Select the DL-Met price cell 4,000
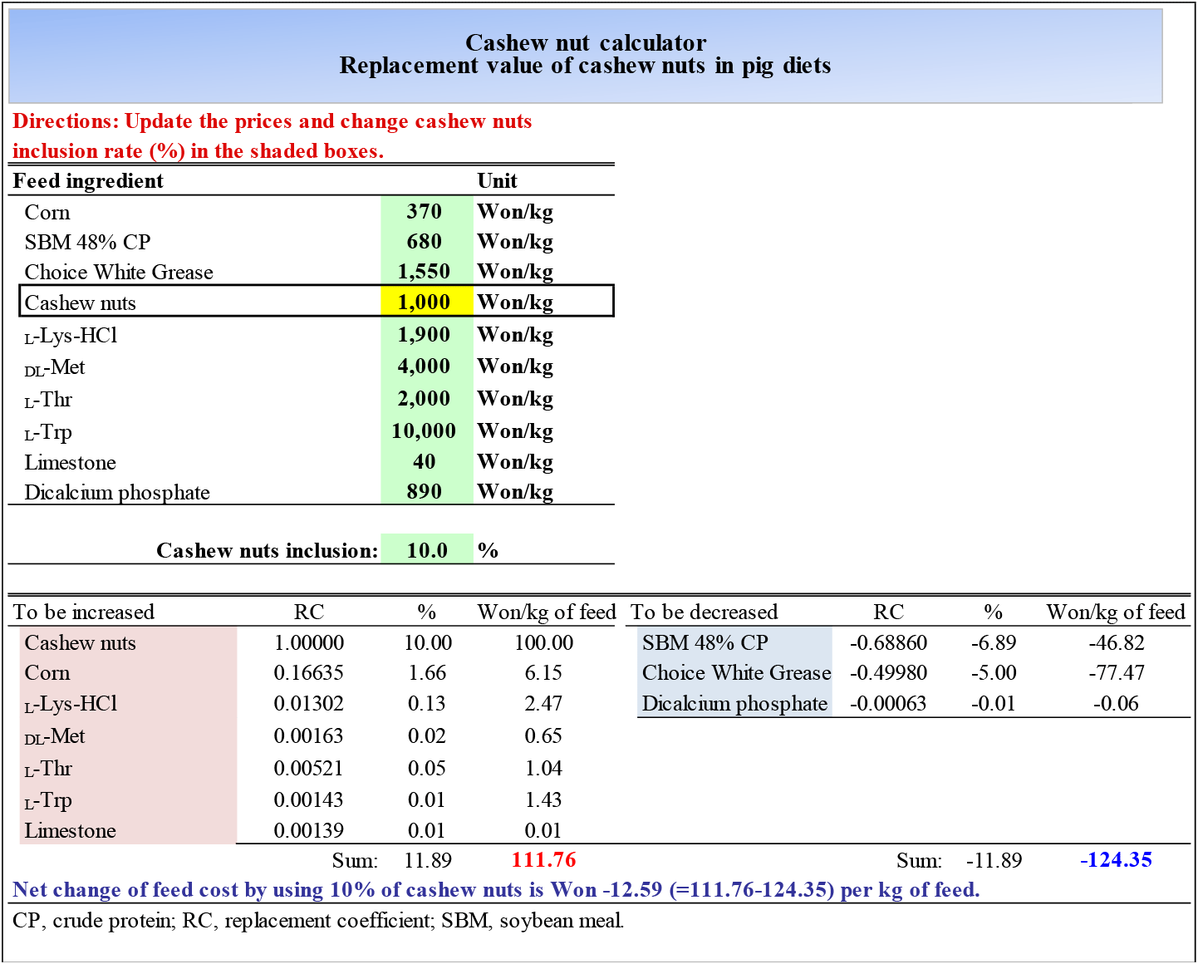Screen dimensions: 1198x964 [x=425, y=366]
